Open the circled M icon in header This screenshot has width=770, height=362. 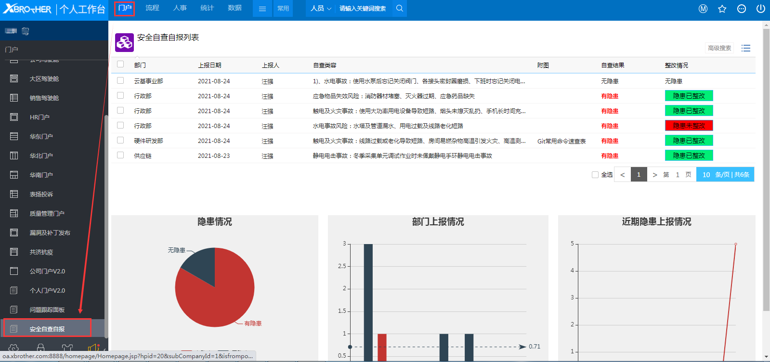[x=703, y=9]
